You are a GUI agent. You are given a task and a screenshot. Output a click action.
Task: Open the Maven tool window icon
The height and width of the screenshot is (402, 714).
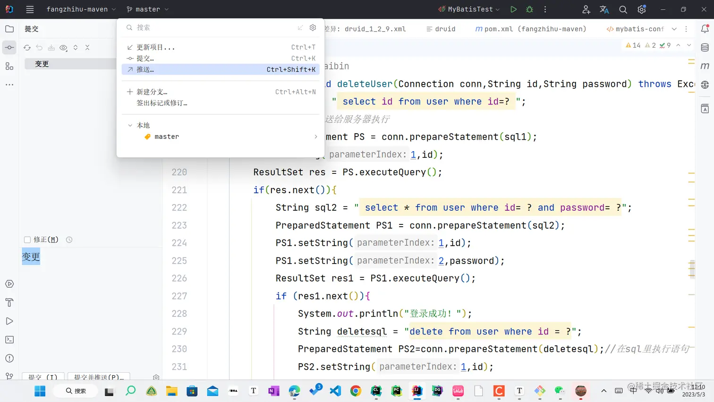click(x=705, y=66)
